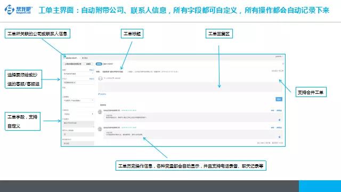
Task: Select the contact tab beside company tab
Action: point(88,64)
